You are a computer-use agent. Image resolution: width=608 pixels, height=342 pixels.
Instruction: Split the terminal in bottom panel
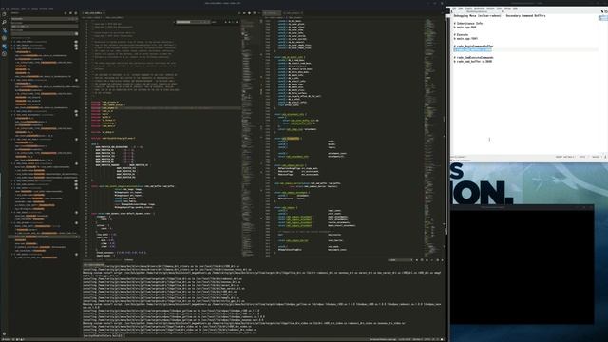pyautogui.click(x=422, y=260)
